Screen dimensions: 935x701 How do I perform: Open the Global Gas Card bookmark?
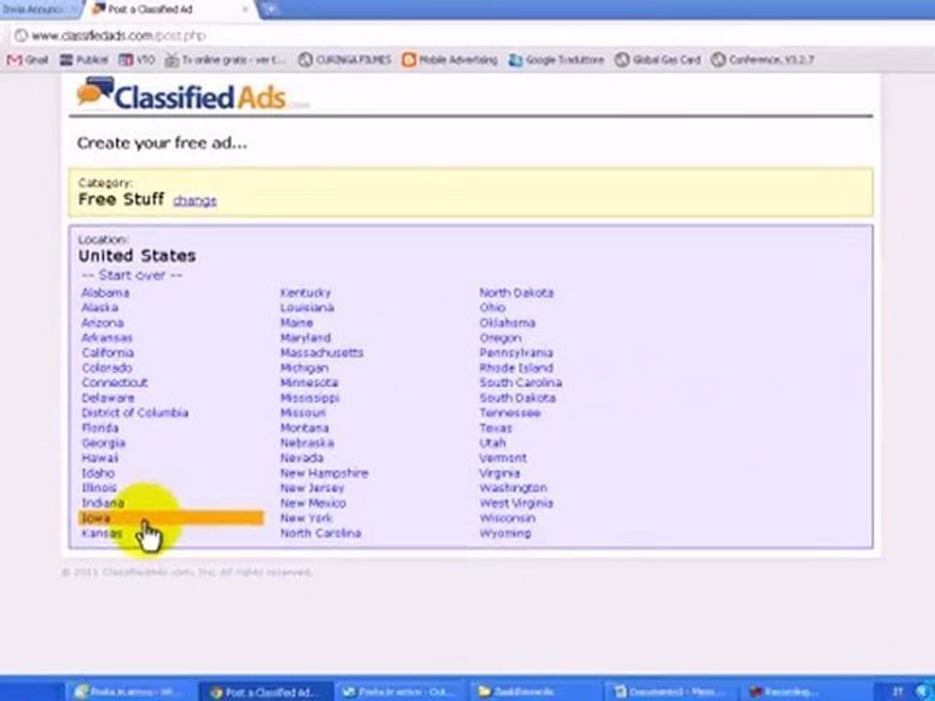pos(657,59)
